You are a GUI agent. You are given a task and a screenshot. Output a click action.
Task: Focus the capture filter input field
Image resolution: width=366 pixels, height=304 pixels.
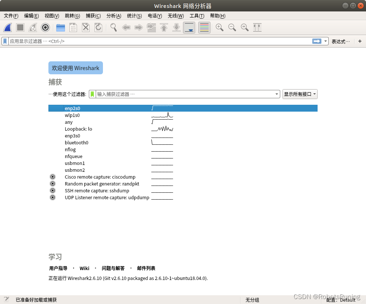tap(185, 94)
